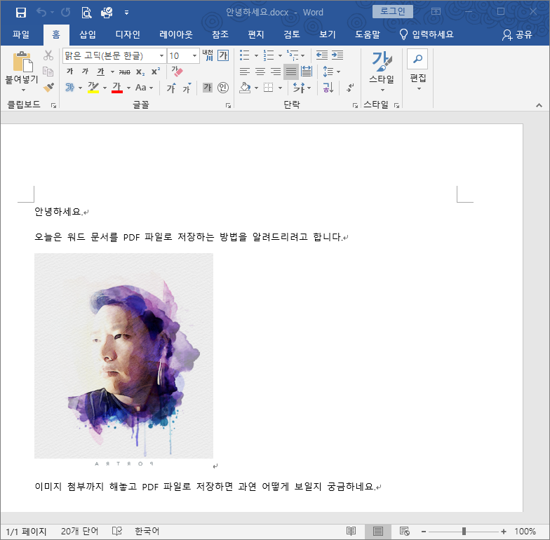Click the zoom slider handle
The height and width of the screenshot is (540, 550).
tap(464, 532)
